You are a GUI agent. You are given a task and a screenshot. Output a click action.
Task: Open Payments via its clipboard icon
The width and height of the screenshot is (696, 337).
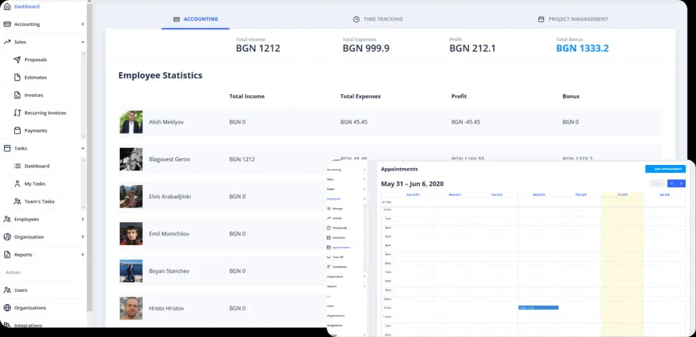pos(17,131)
